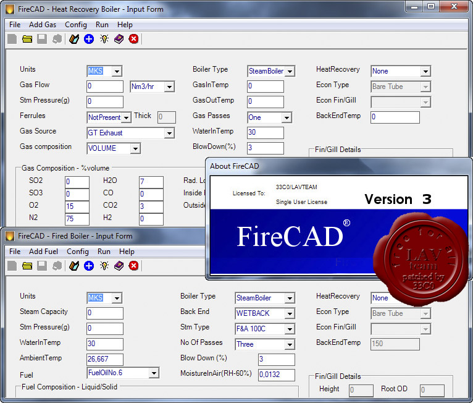
Task: Expand HeatRecovery None dropdown in Heat Recovery window
Action: pyautogui.click(x=425, y=72)
